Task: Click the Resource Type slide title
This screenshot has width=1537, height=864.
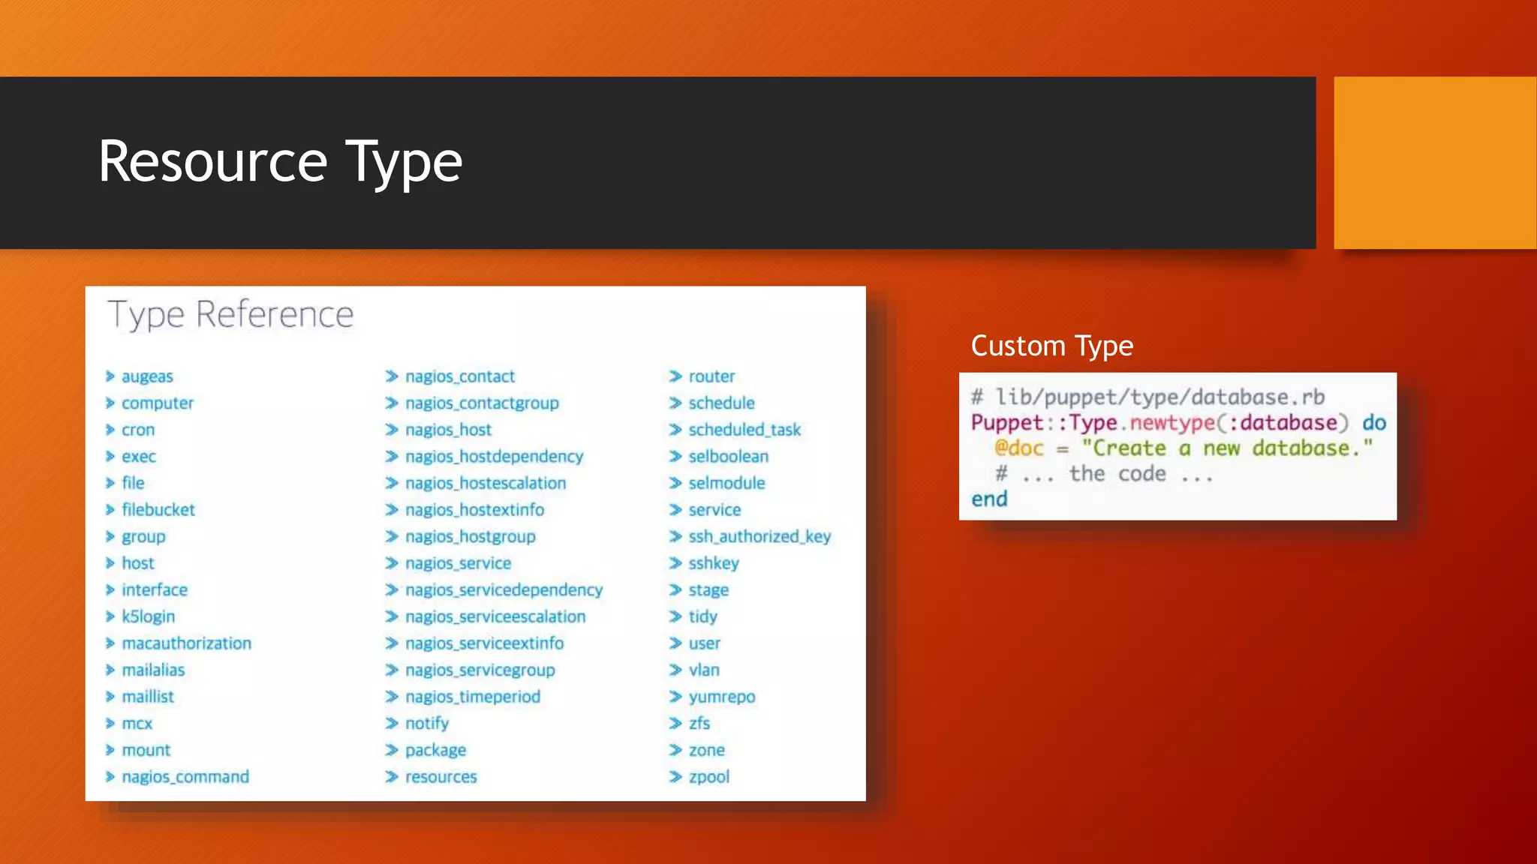Action: pyautogui.click(x=280, y=161)
